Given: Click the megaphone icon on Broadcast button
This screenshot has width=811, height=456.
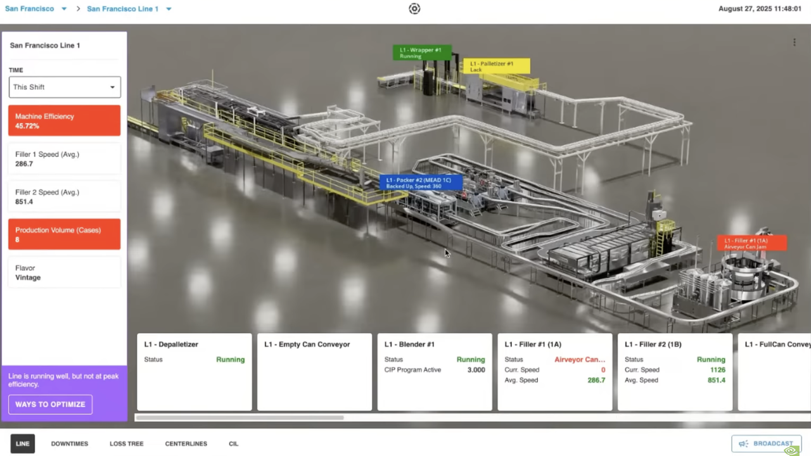Looking at the screenshot, I should (x=743, y=444).
